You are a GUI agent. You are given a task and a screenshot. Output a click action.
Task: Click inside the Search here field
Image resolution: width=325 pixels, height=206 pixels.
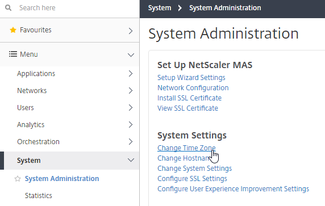point(77,8)
